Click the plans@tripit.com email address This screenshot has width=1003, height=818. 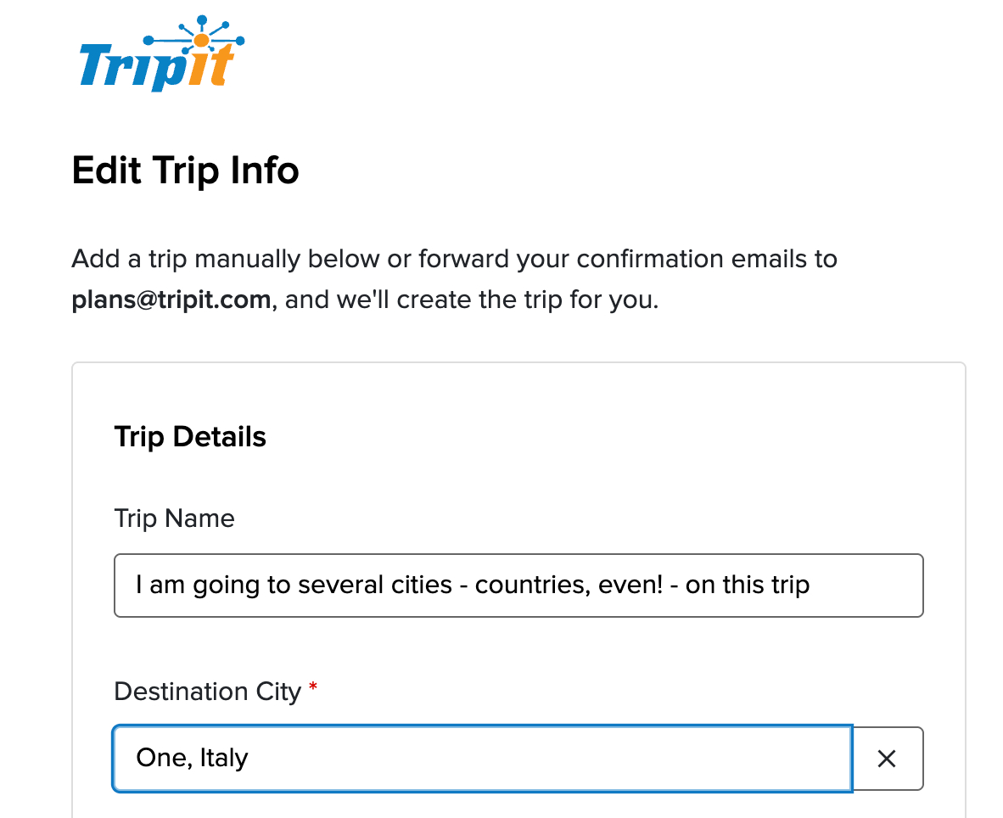click(171, 300)
